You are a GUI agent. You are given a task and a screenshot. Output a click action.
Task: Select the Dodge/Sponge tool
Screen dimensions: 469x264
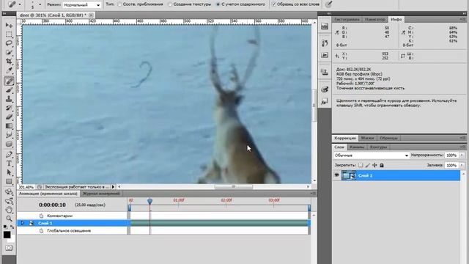pyautogui.click(x=9, y=144)
